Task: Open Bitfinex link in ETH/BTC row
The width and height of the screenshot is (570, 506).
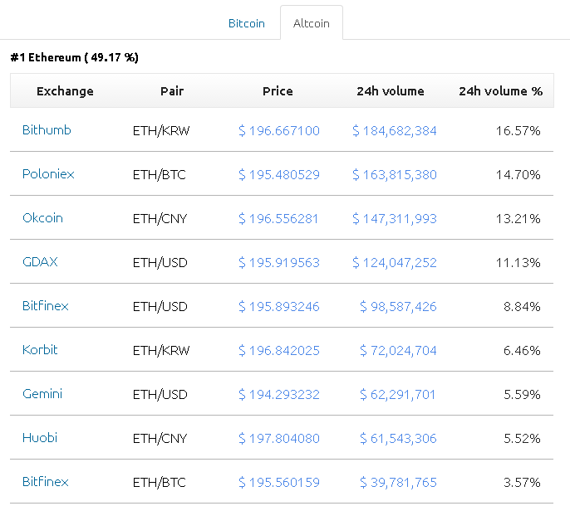Action: (x=45, y=481)
